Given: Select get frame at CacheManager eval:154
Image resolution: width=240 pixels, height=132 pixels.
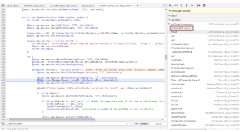Looking at the screenshot, I should click(x=204, y=56).
